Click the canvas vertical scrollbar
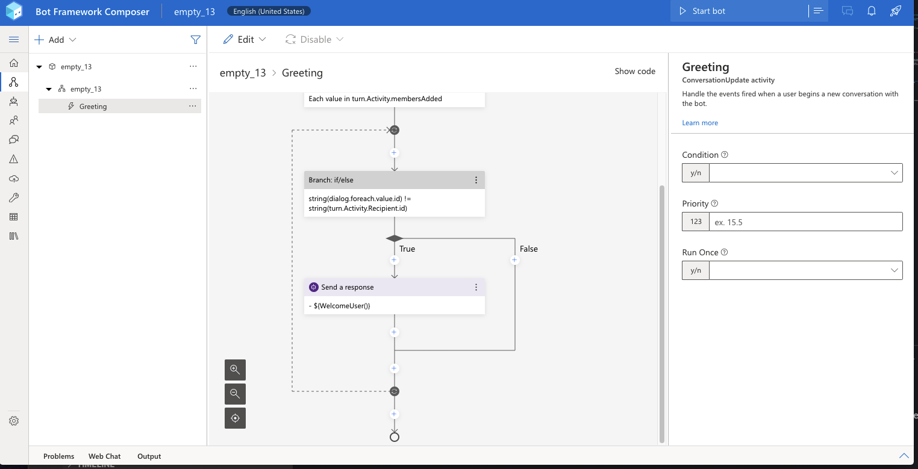 coord(662,314)
